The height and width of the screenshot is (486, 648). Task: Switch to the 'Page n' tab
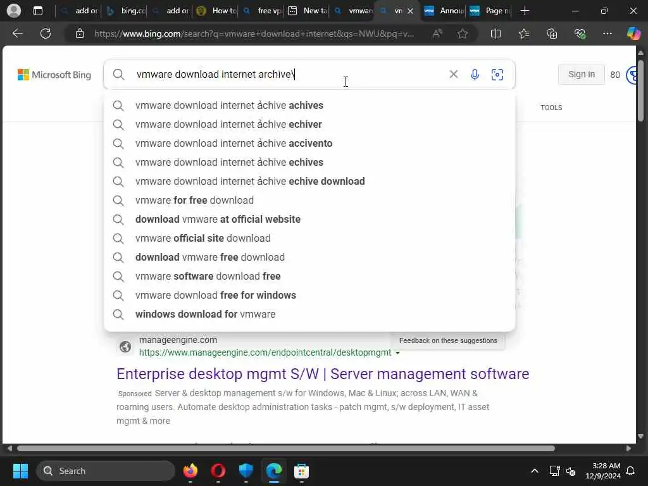(x=490, y=11)
